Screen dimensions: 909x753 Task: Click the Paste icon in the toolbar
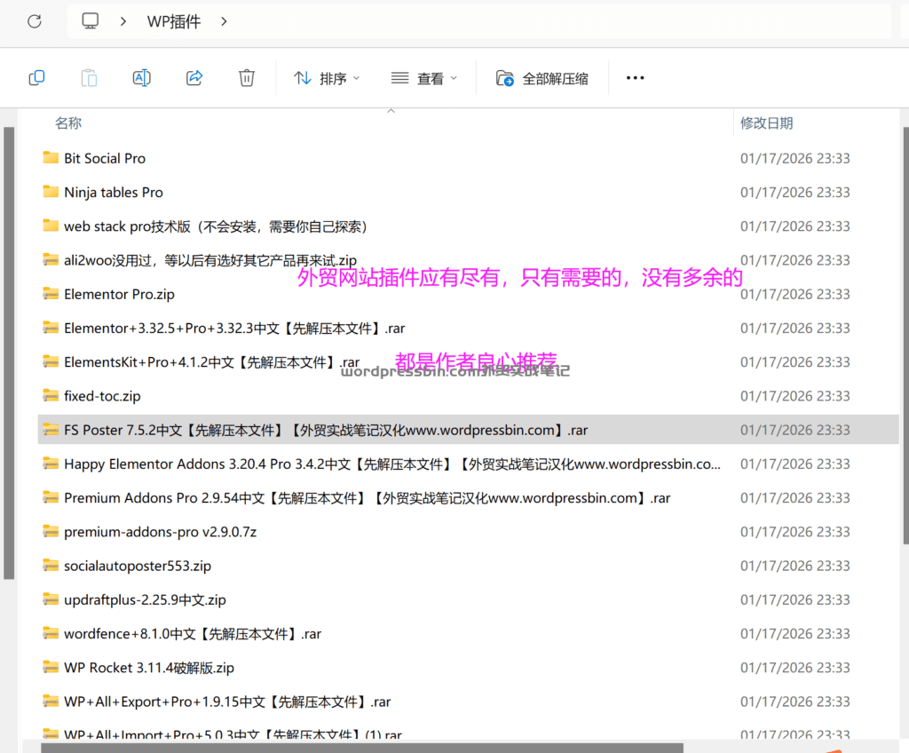pyautogui.click(x=89, y=77)
